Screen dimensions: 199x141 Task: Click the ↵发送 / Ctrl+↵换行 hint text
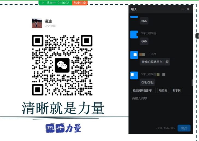[x=165, y=128]
